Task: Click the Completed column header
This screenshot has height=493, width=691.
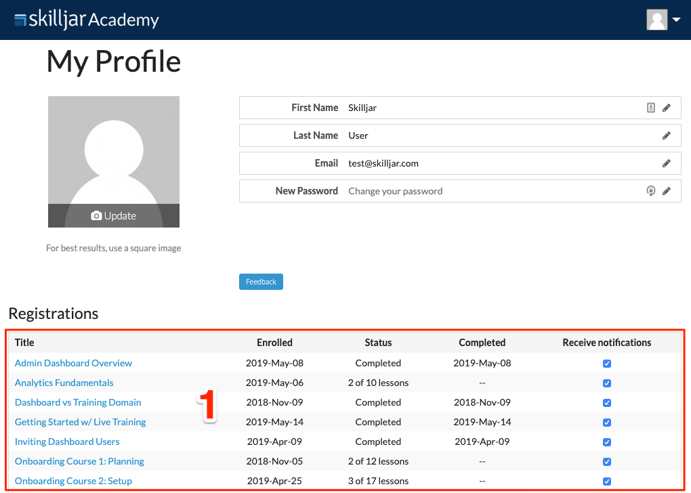Action: (x=482, y=343)
